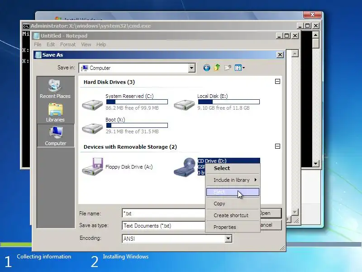Click the cmd.exe title bar icon
This screenshot has height=272, width=362.
click(x=26, y=26)
